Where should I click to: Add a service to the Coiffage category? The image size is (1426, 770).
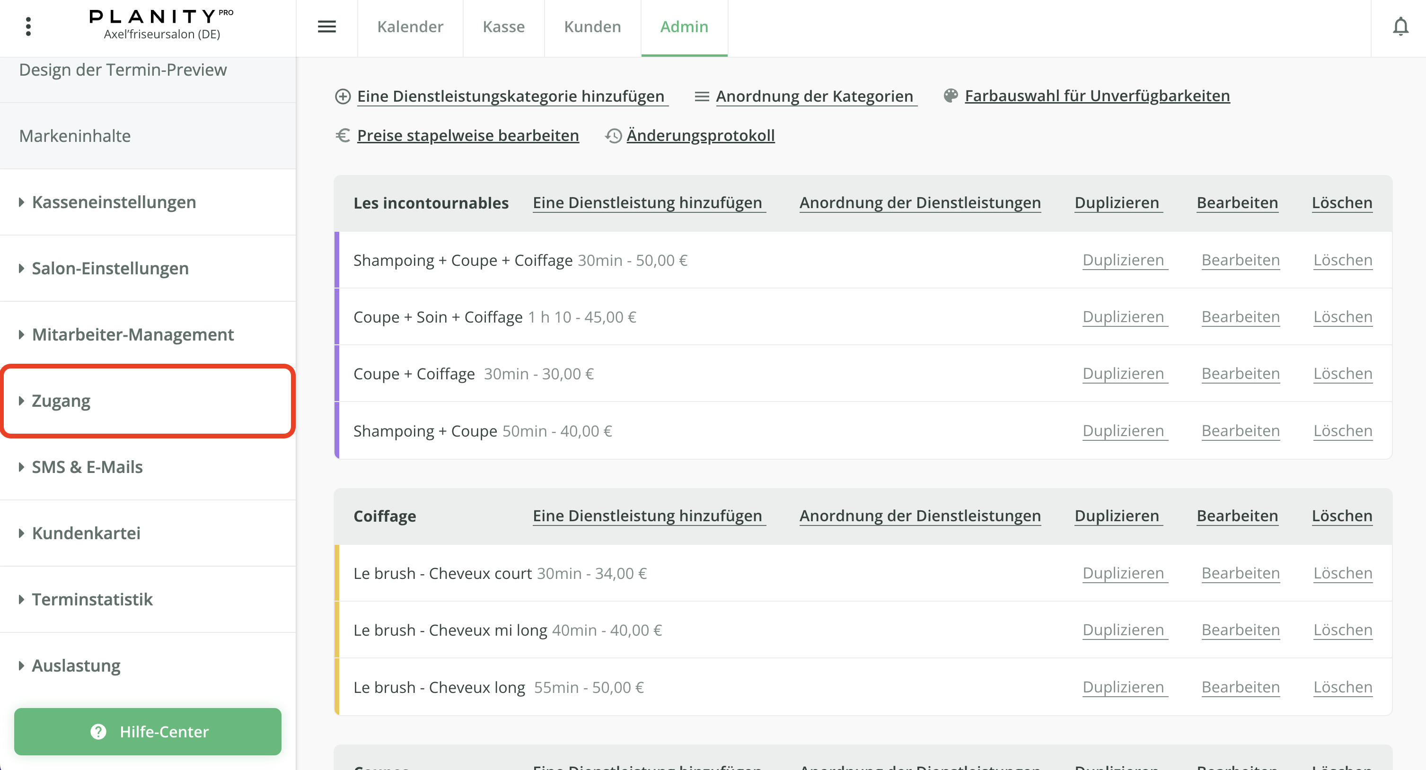[648, 516]
